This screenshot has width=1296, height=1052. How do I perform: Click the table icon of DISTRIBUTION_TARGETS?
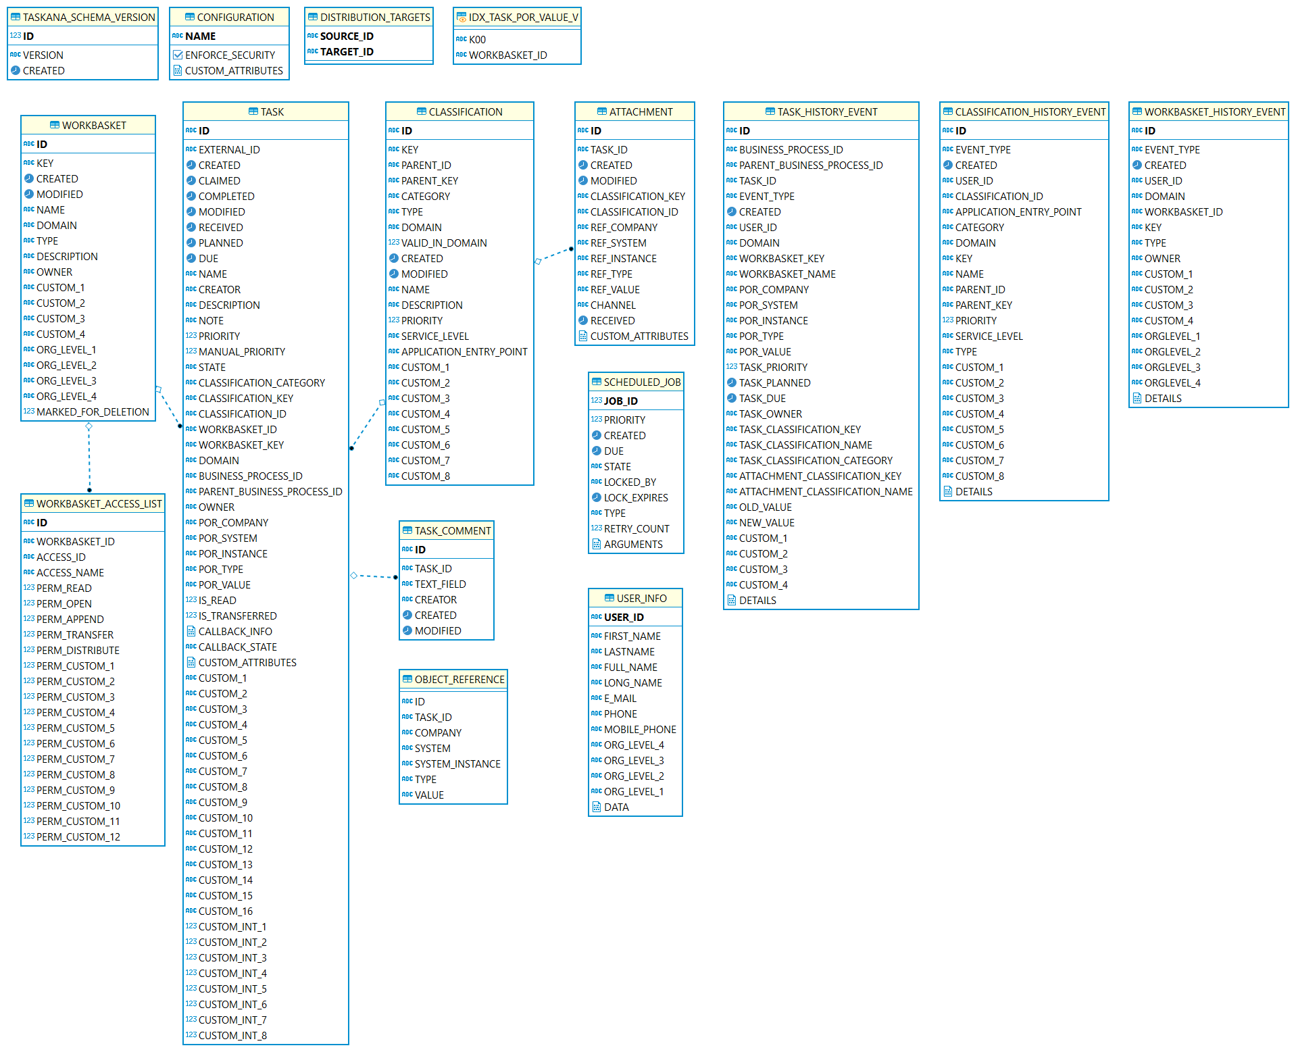click(313, 17)
